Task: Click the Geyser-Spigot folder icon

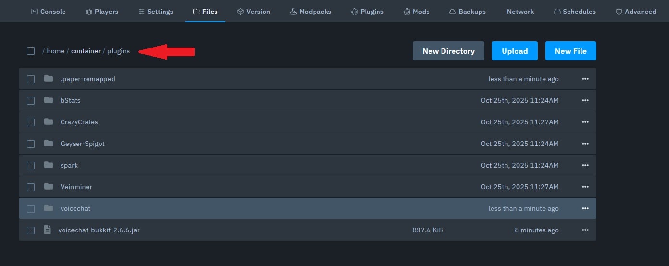Action: pos(49,144)
